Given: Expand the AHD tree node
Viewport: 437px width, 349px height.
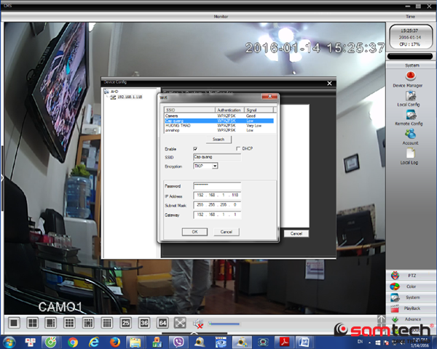Looking at the screenshot, I should (105, 91).
